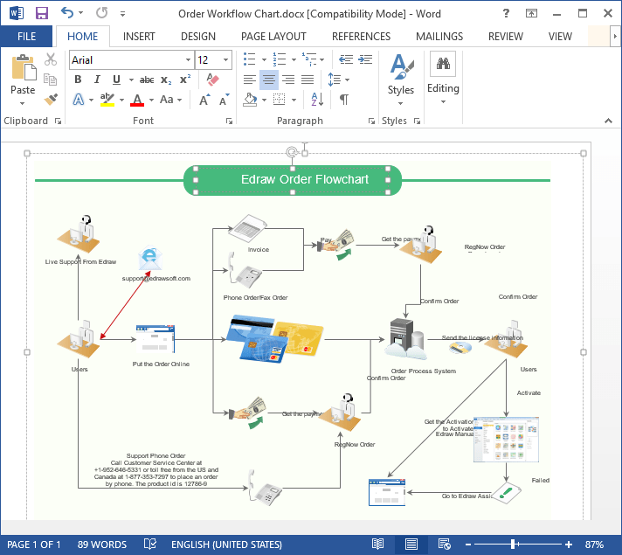Open the Styles gallery button
Image resolution: width=622 pixels, height=555 pixels.
(x=401, y=80)
